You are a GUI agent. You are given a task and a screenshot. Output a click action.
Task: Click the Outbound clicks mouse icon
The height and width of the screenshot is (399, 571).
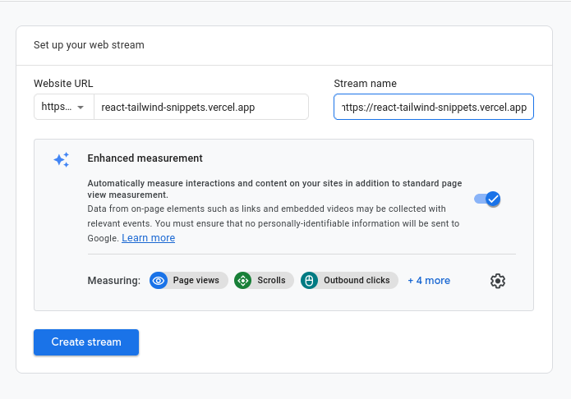click(310, 281)
